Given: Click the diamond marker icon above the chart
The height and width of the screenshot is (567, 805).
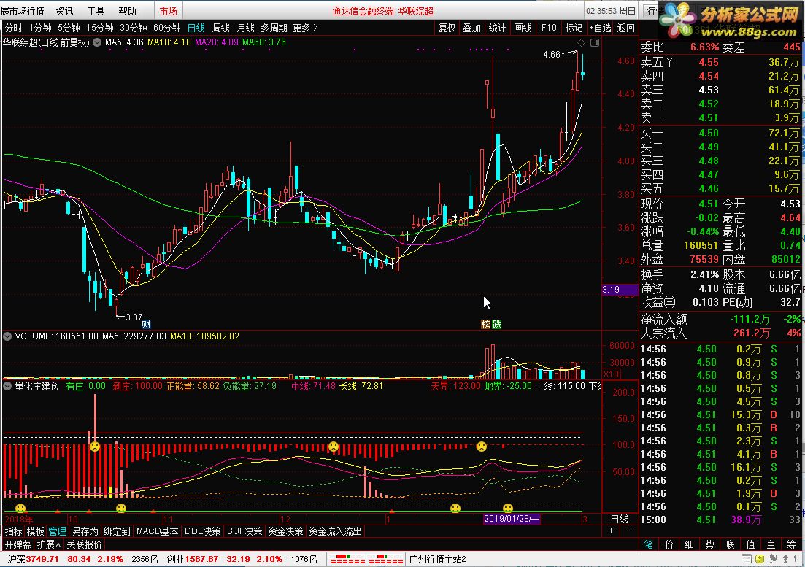Looking at the screenshot, I should tap(581, 42).
